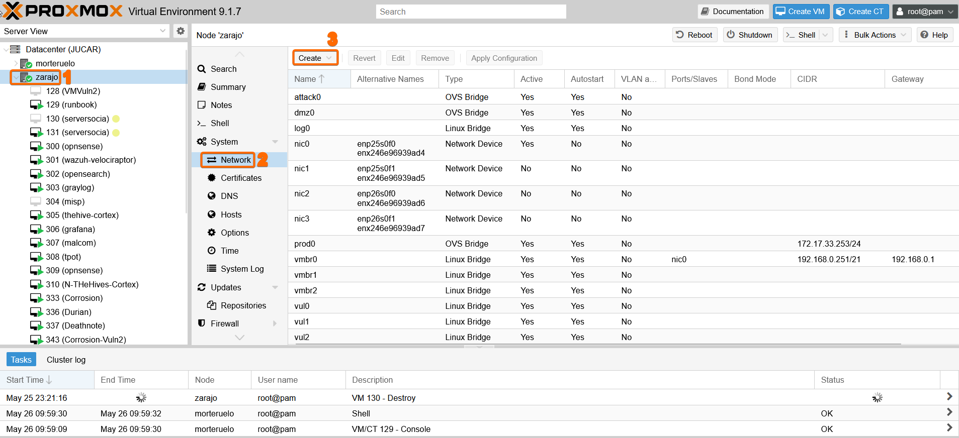Viewport: 959px width, 438px height.
Task: Collapse the System submenu arrow
Action: (x=275, y=142)
